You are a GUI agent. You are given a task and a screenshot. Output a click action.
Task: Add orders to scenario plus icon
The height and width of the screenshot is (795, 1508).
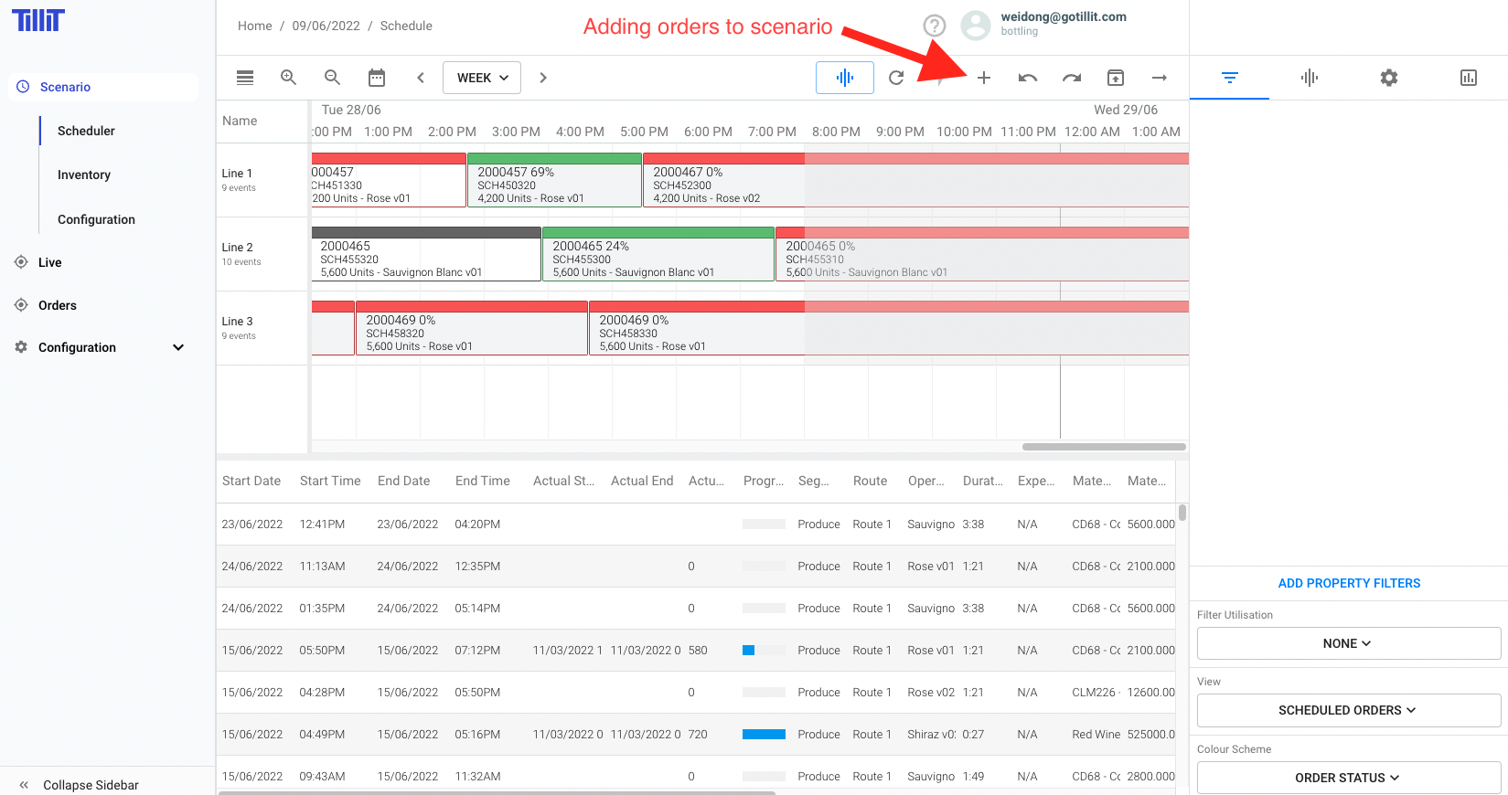click(984, 78)
